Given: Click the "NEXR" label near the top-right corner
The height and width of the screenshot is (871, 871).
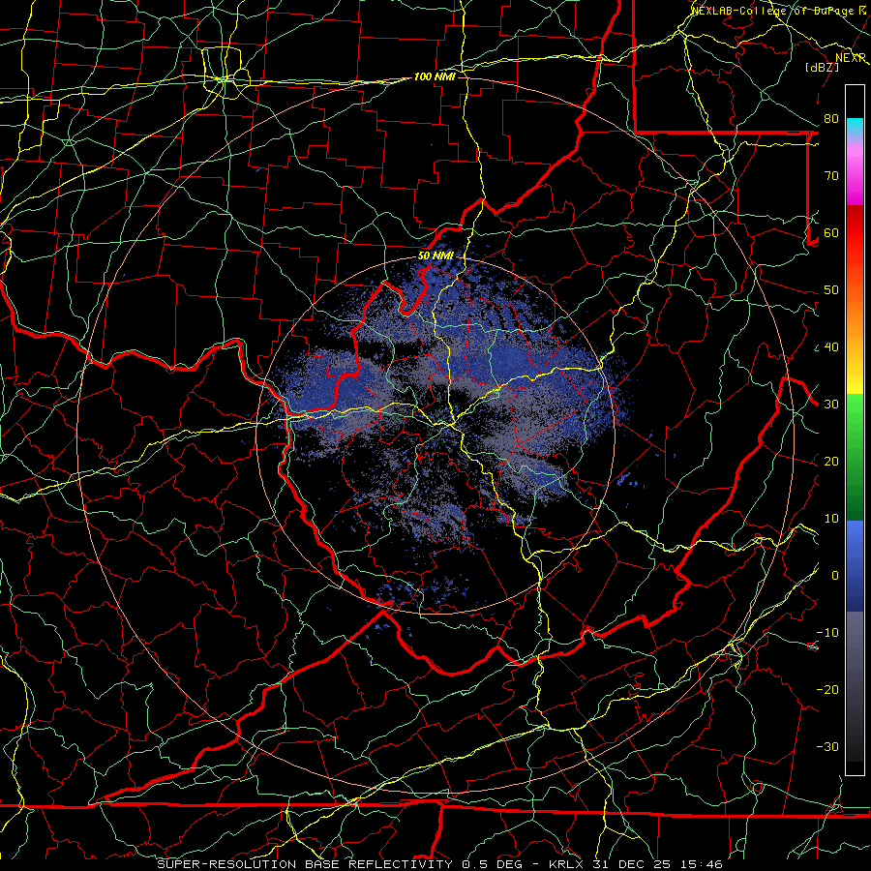Looking at the screenshot, I should pyautogui.click(x=851, y=58).
